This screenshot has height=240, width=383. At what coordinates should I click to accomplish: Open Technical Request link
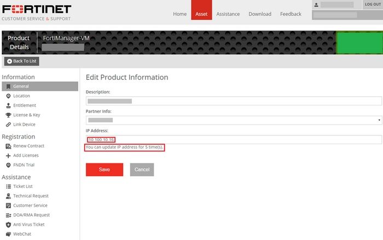(x=31, y=196)
